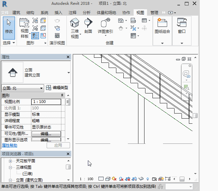Toggle reveal hidden elements lightbulb icon

coord(147,179)
